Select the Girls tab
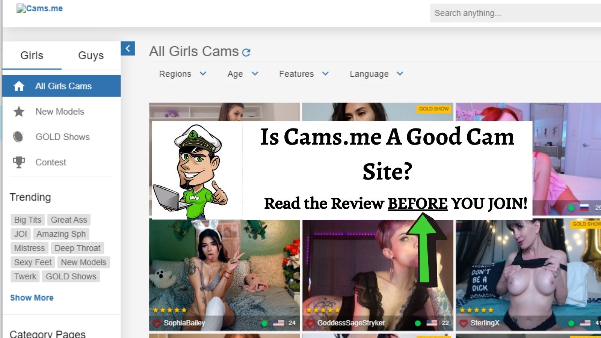The image size is (601, 338). coord(32,56)
